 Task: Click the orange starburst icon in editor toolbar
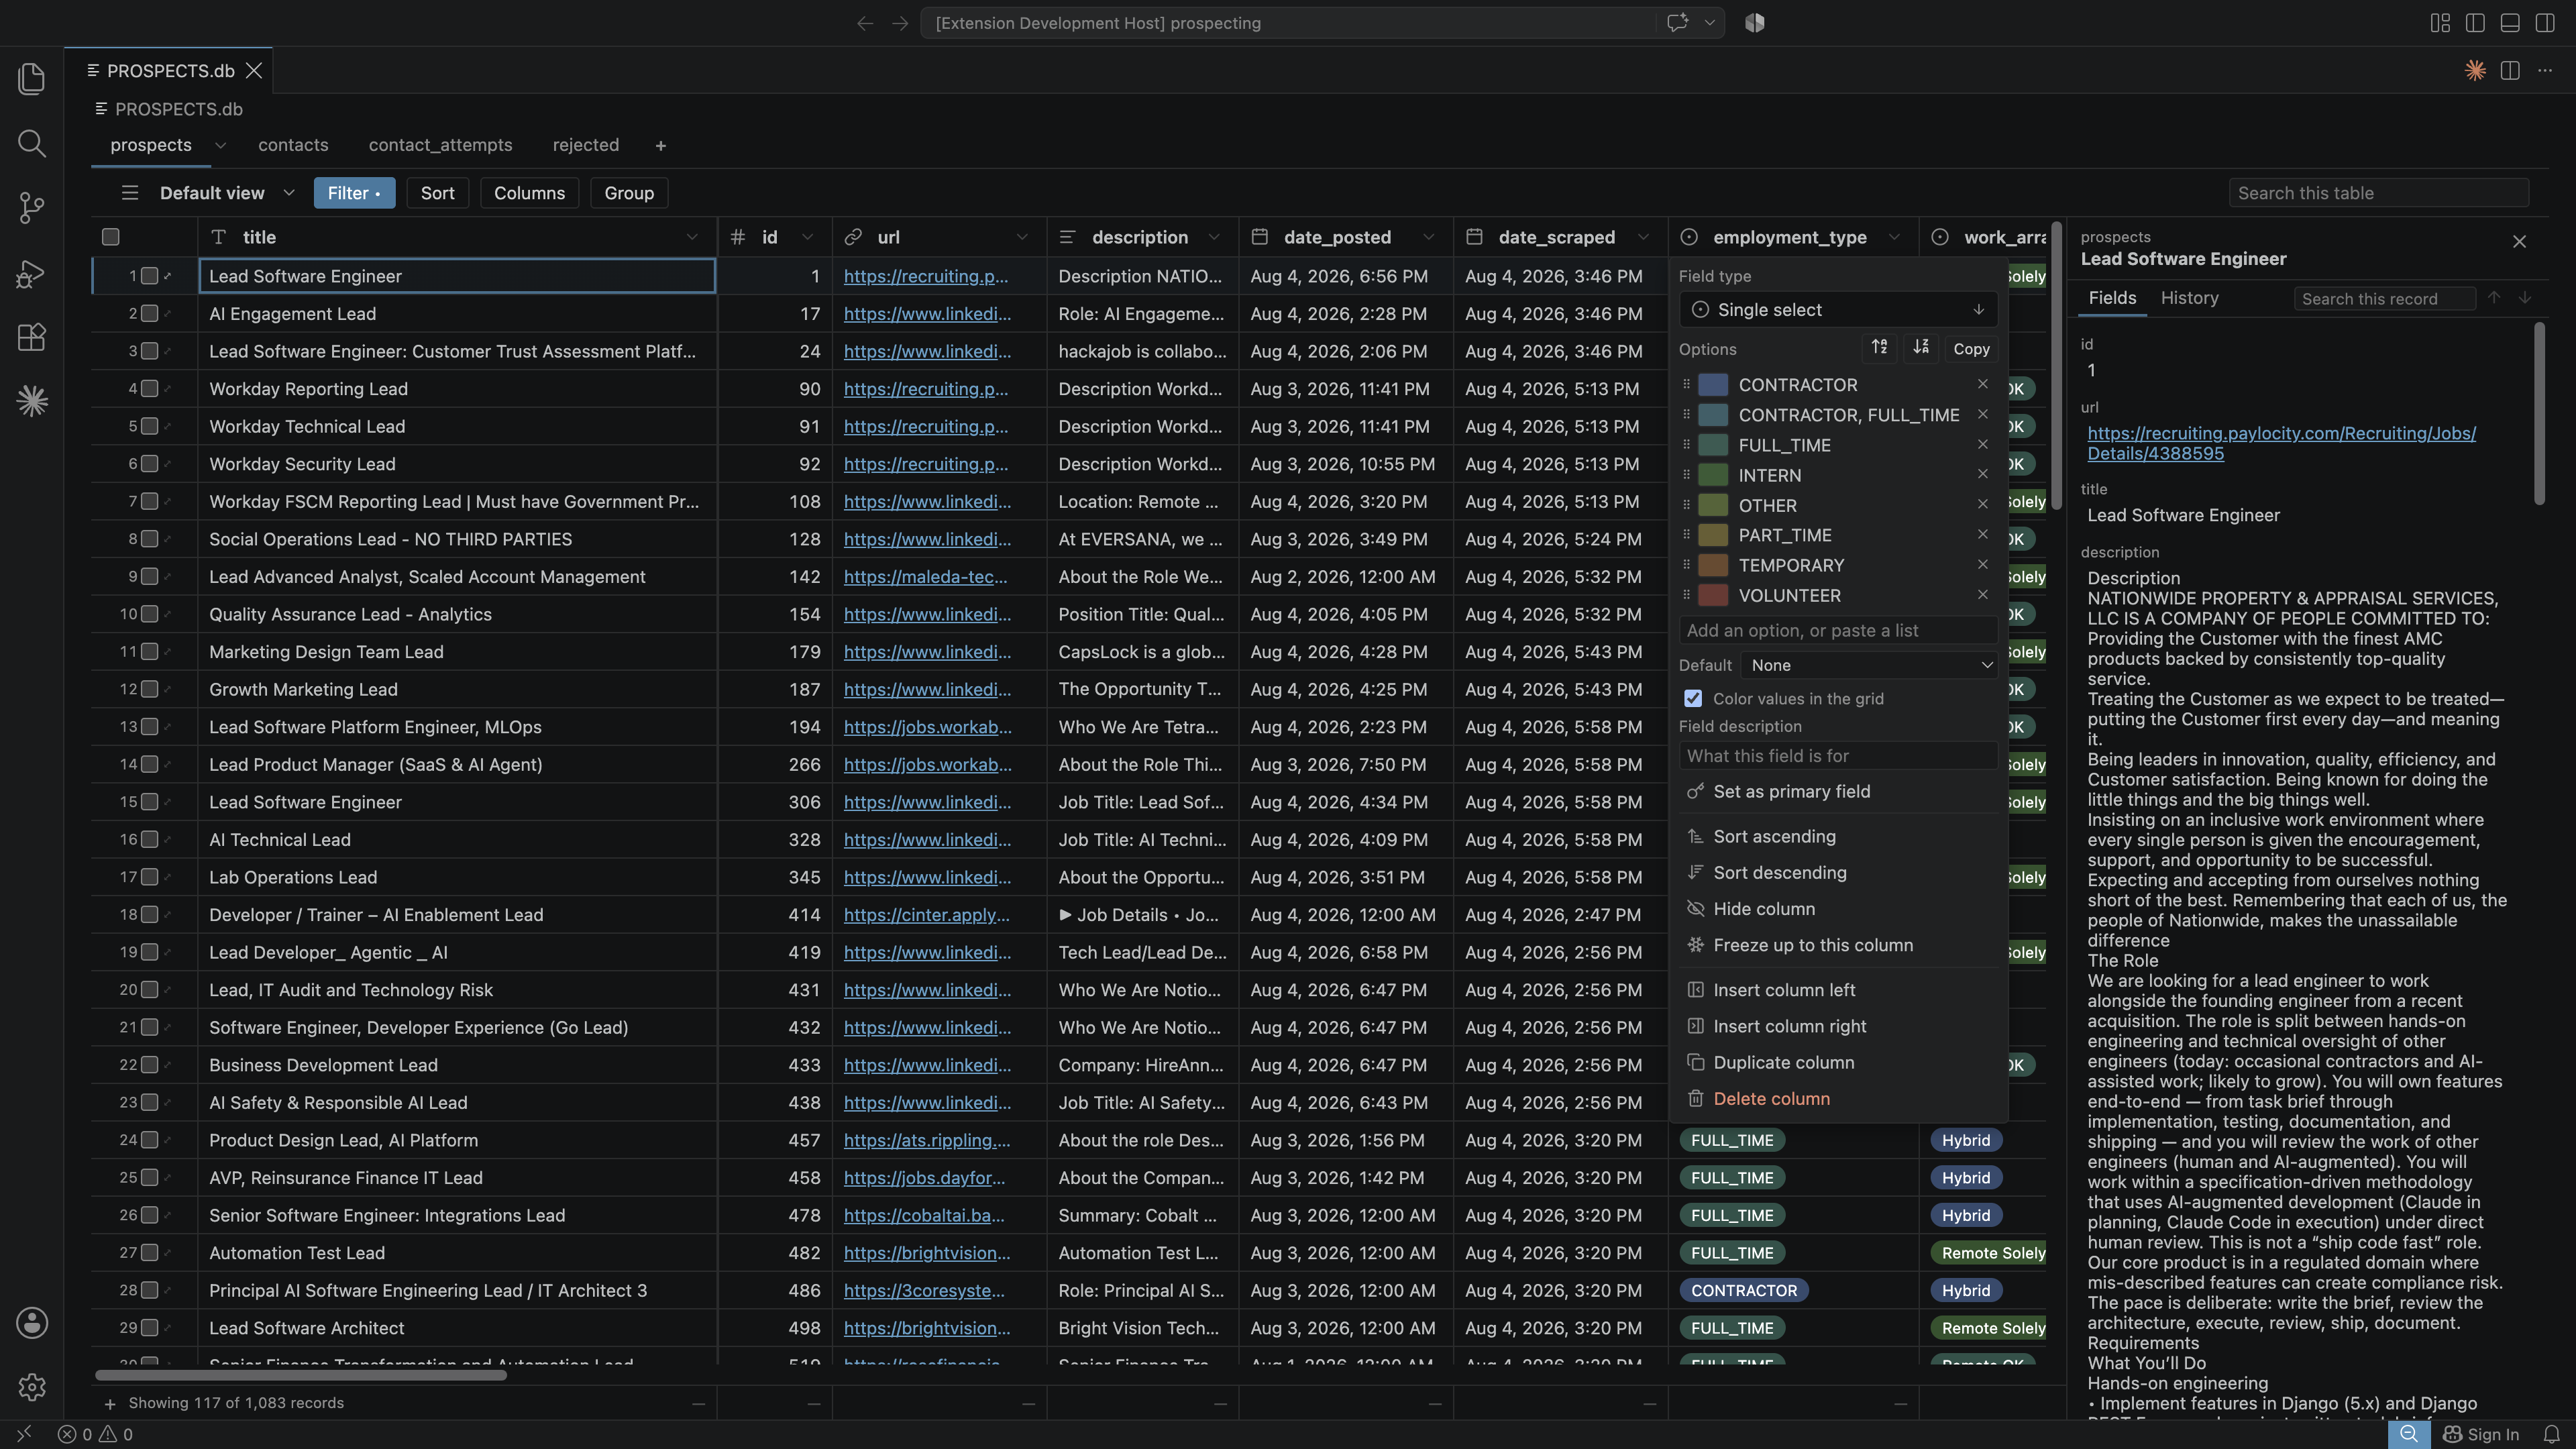coord(2475,71)
